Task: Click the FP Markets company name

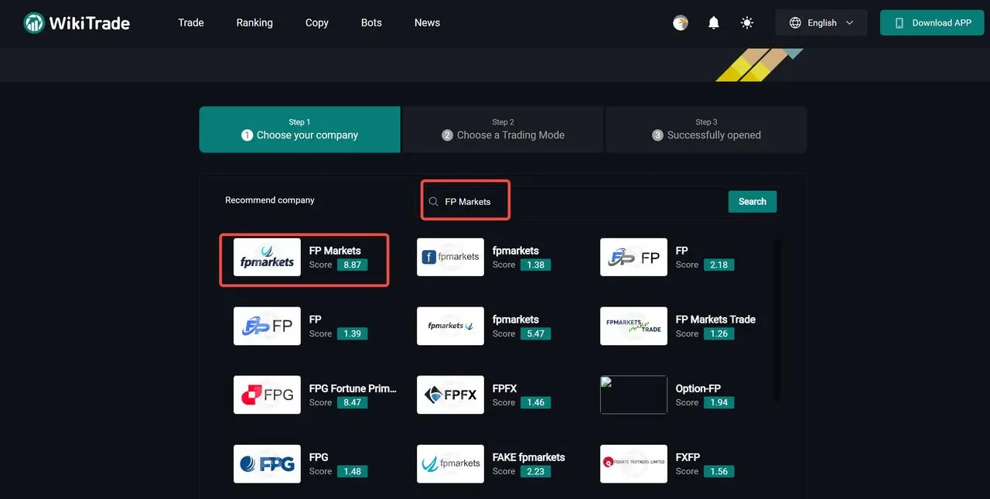Action: (x=335, y=251)
